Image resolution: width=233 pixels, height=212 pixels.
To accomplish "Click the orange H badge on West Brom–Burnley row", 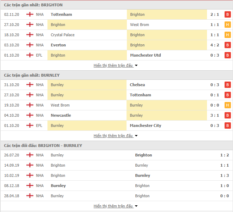I will coord(227,105).
